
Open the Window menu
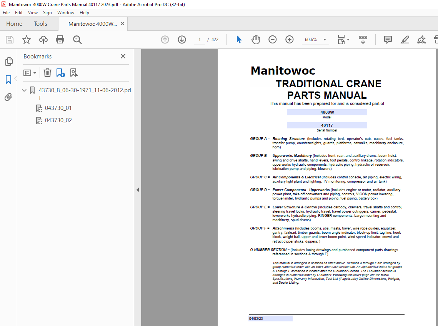(66, 13)
